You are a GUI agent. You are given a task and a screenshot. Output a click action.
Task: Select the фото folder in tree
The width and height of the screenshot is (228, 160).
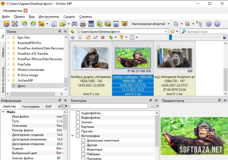[21, 86]
